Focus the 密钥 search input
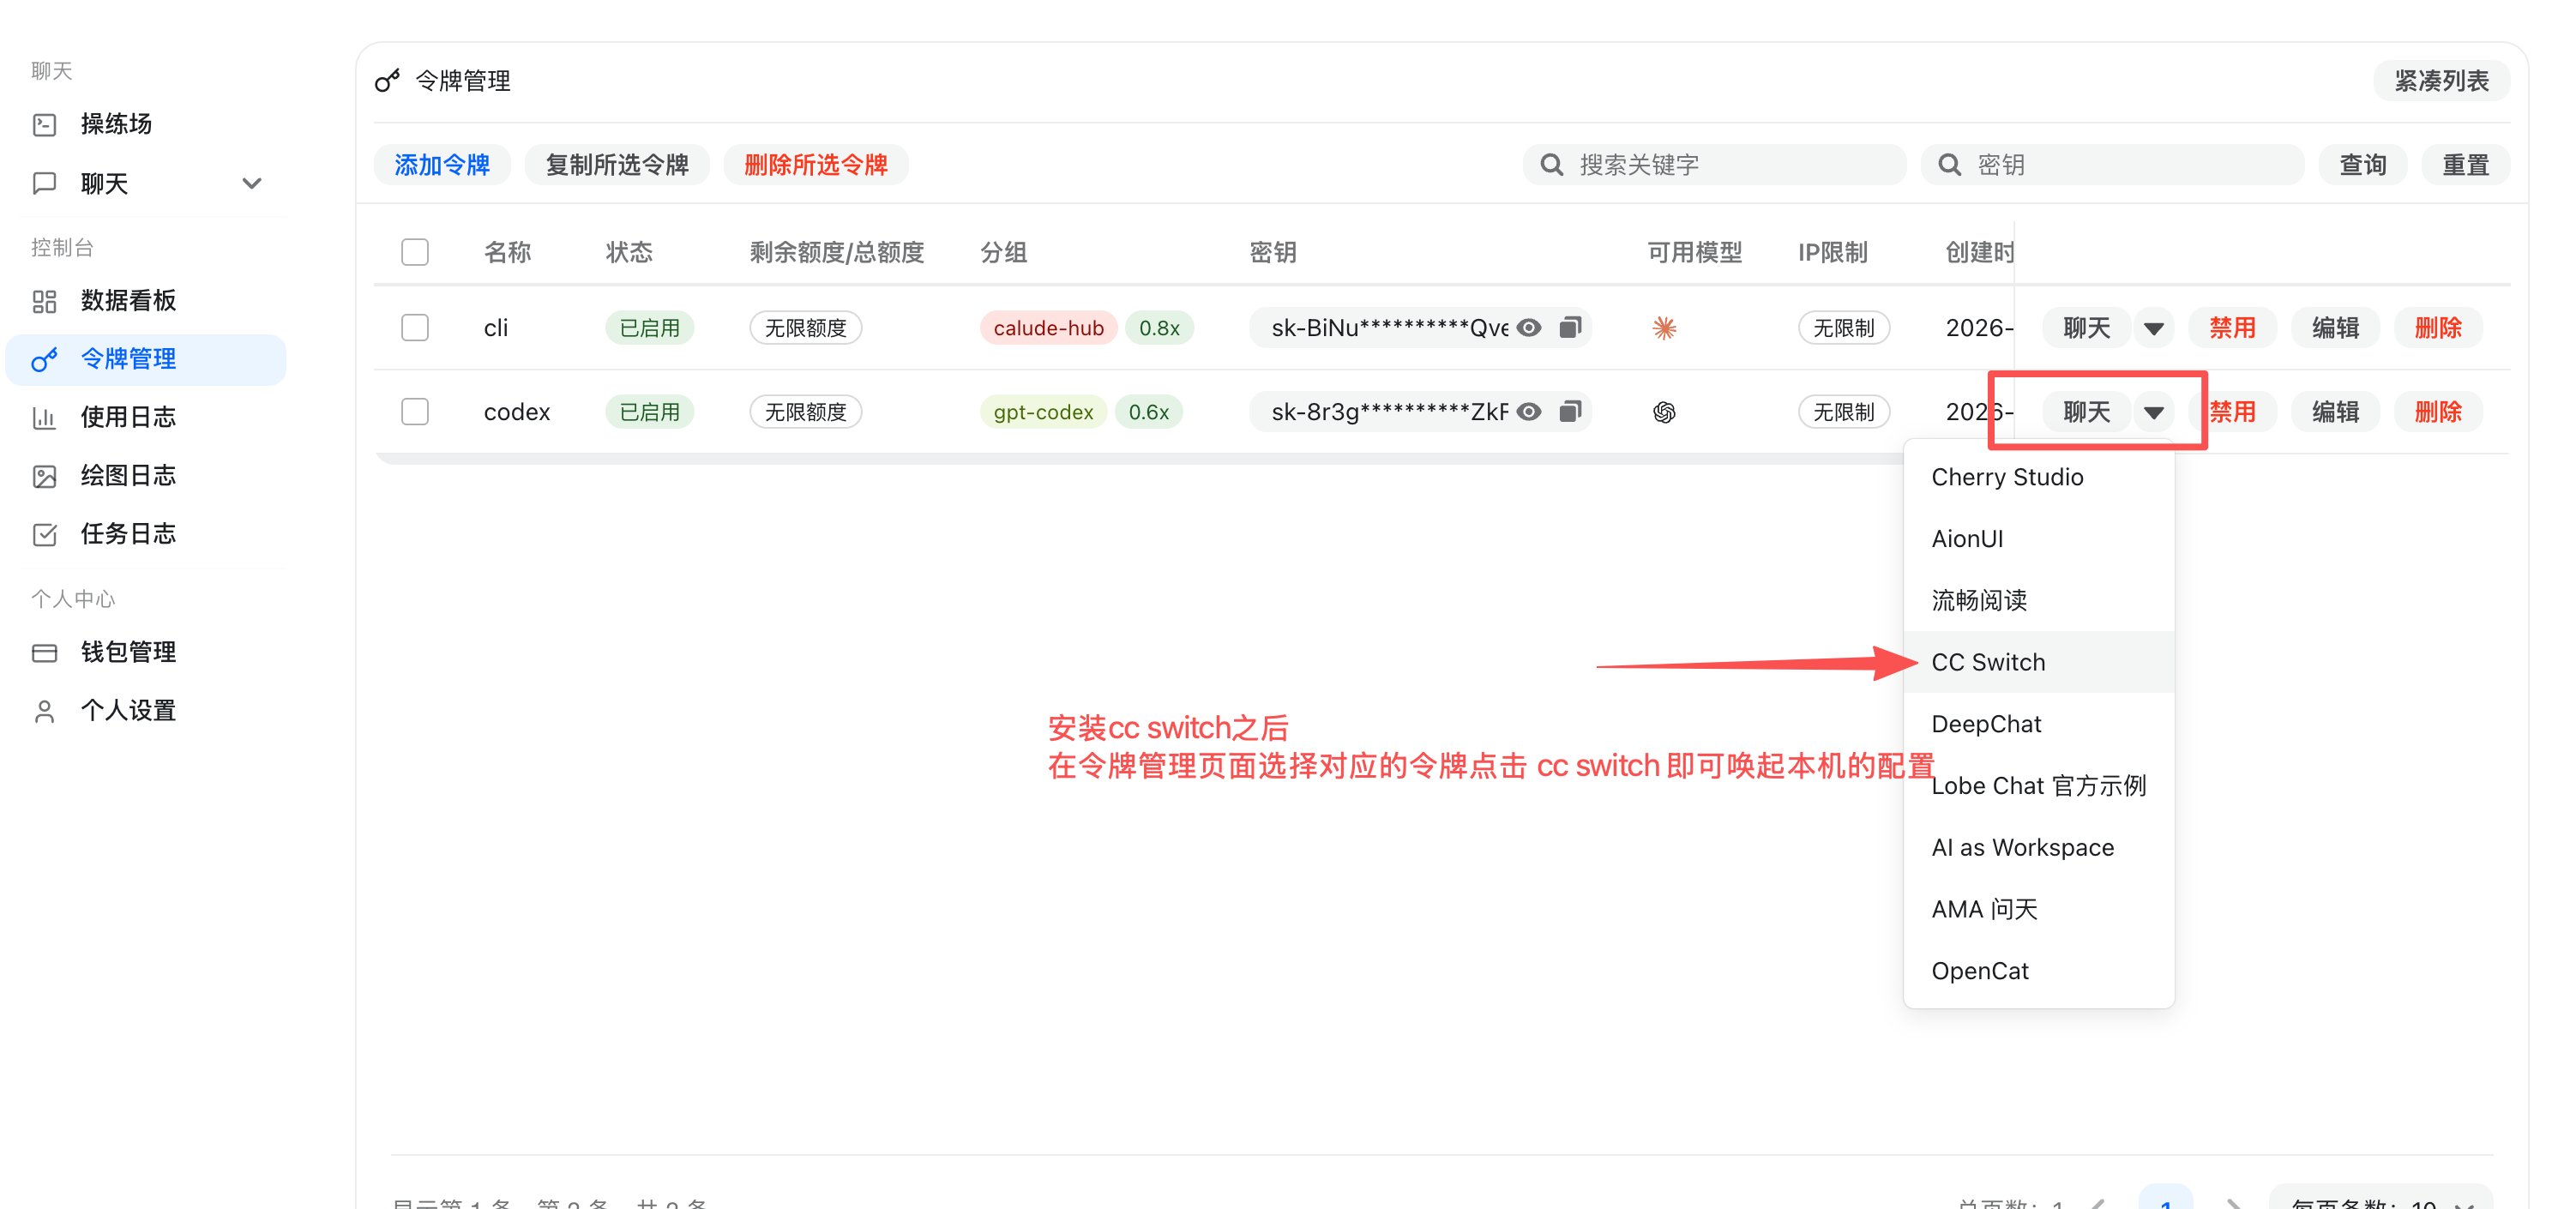 (2112, 165)
